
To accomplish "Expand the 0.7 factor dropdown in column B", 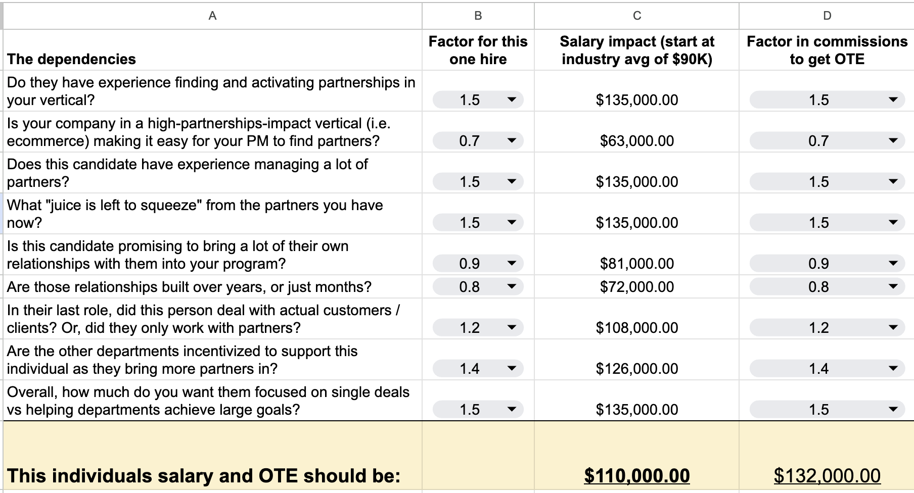I will (x=478, y=141).
